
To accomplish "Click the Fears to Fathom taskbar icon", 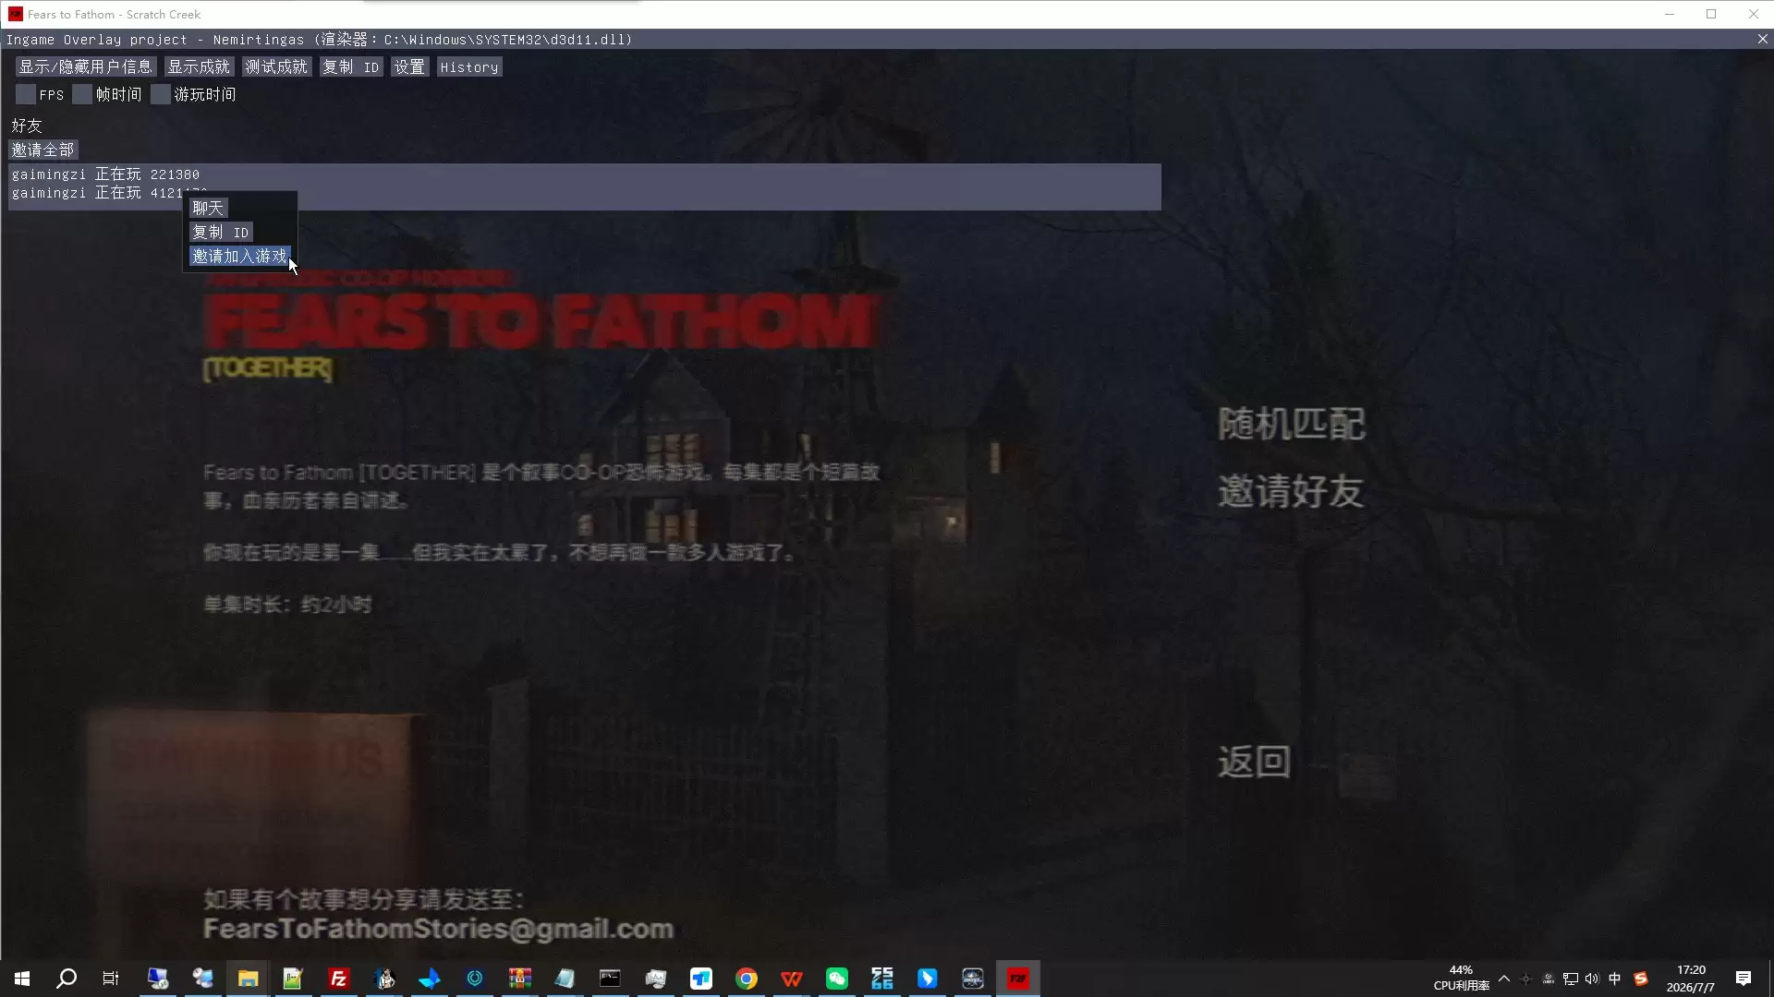I will point(1018,979).
